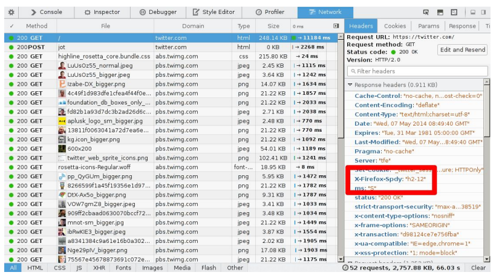Image resolution: width=496 pixels, height=275 pixels.
Task: Toggle the Images filter button
Action: [152, 268]
